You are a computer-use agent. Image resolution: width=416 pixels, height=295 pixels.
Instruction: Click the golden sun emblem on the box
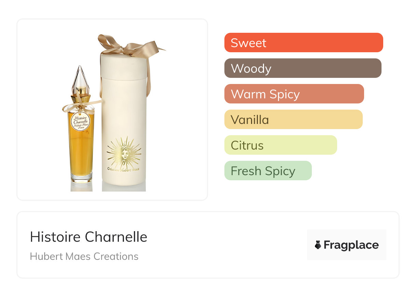click(124, 152)
